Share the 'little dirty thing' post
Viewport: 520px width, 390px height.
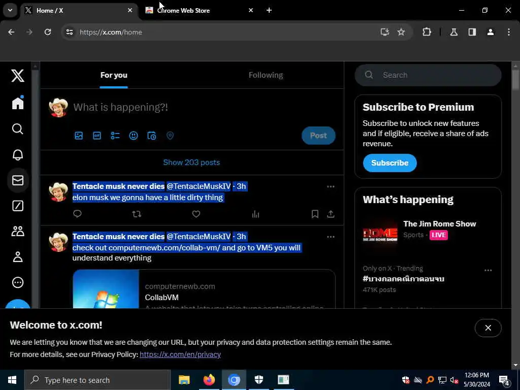pos(331,214)
